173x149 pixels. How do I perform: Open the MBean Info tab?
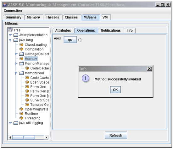130,30
